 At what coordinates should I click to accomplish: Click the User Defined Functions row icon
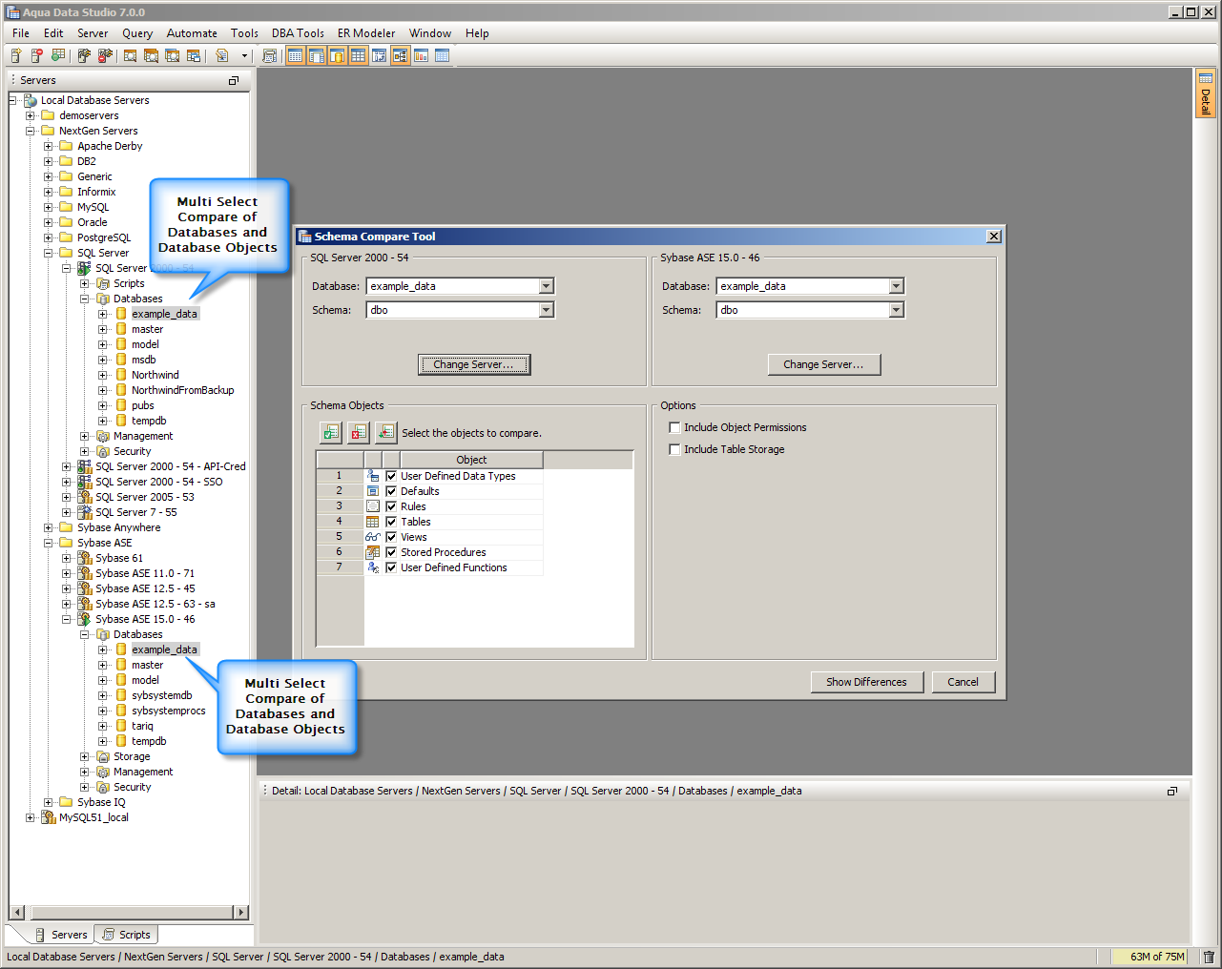click(373, 567)
